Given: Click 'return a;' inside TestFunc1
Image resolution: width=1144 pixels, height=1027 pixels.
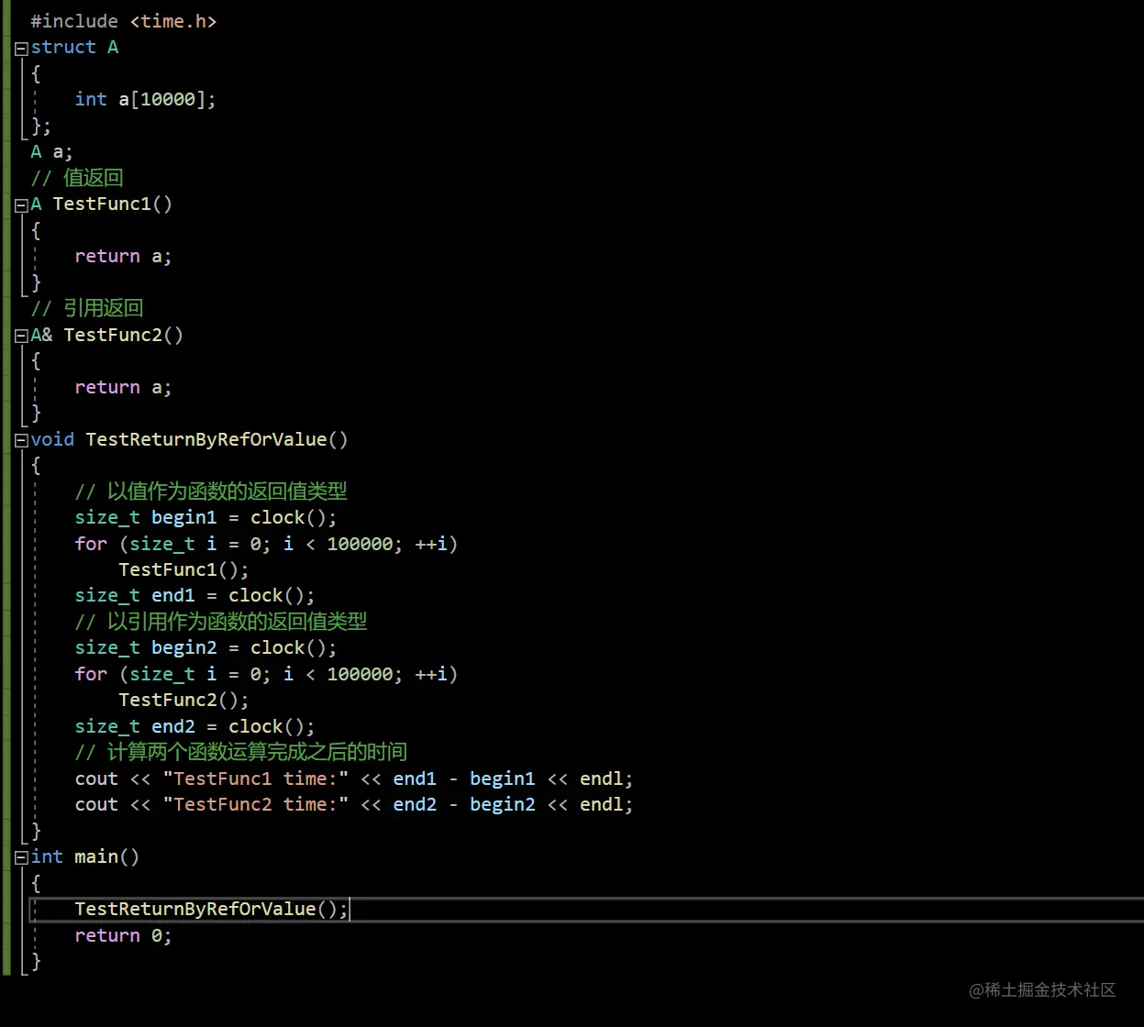Looking at the screenshot, I should (123, 256).
